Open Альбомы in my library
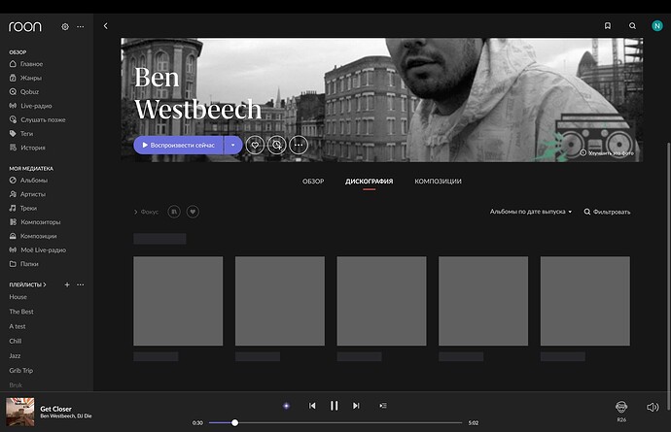The height and width of the screenshot is (432, 671). point(28,181)
